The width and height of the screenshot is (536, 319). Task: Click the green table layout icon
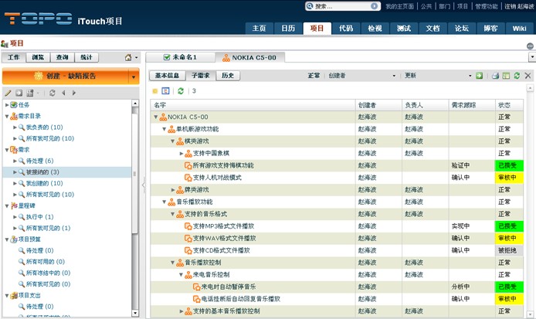(x=506, y=76)
